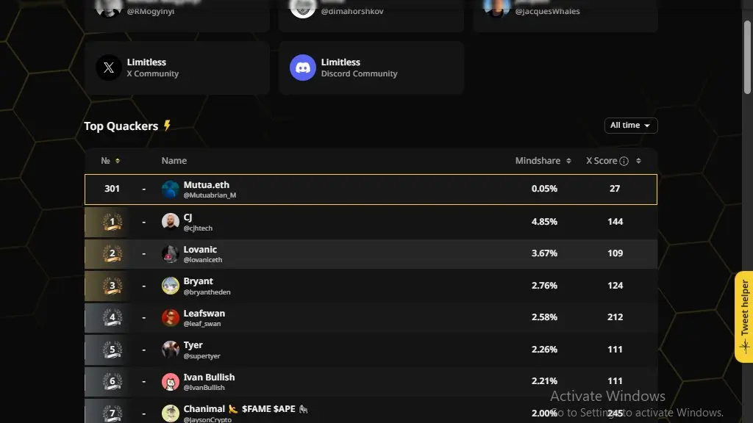Open the @dimahorshkov profile link
The width and height of the screenshot is (753, 423).
(x=352, y=11)
